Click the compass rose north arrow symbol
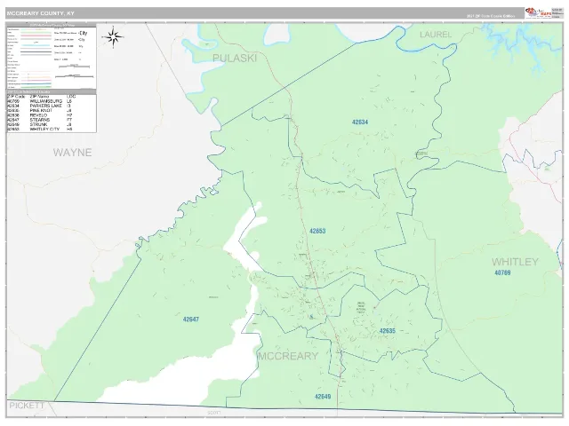Screen dimensions: 569x426 (113, 37)
